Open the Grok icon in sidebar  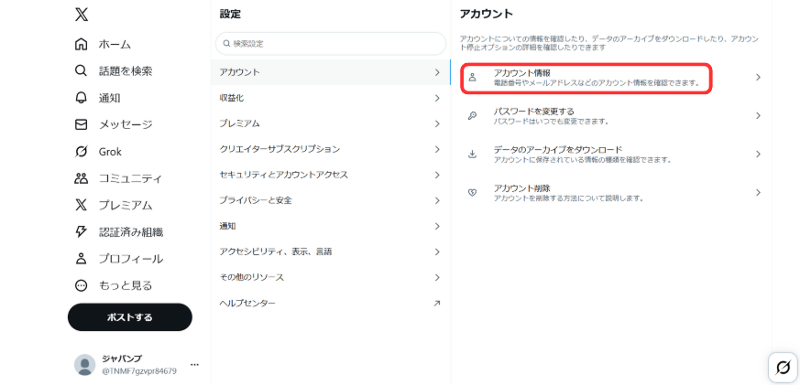(82, 151)
